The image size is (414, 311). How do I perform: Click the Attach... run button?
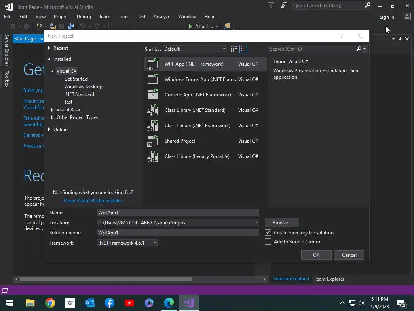click(x=201, y=26)
